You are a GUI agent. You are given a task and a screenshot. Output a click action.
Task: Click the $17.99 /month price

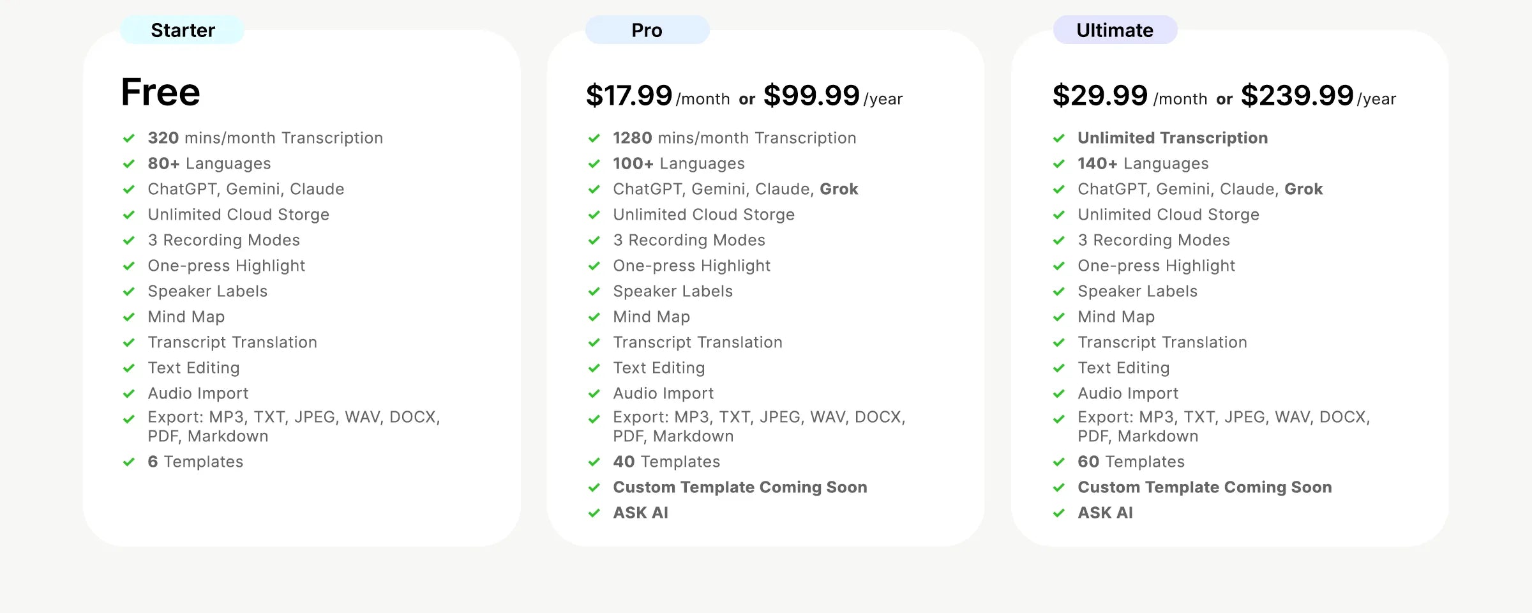(x=657, y=96)
